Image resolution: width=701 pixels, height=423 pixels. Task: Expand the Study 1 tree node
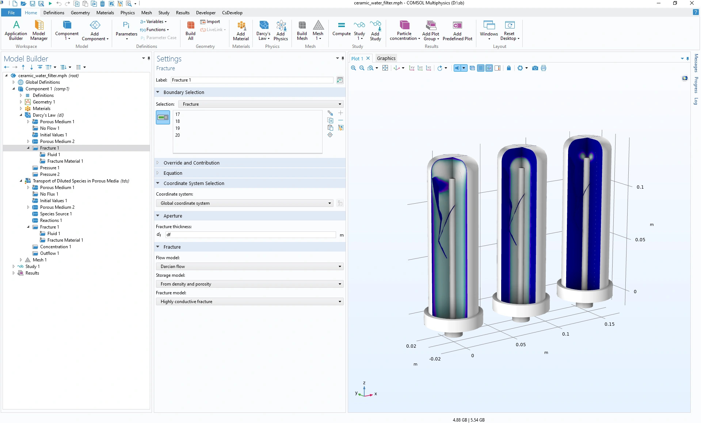(x=14, y=267)
